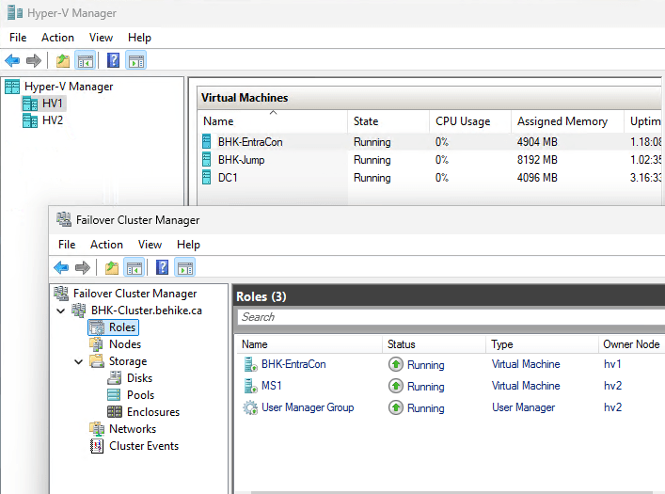The image size is (665, 494).
Task: Collapse the Storage tree node
Action: 78,361
